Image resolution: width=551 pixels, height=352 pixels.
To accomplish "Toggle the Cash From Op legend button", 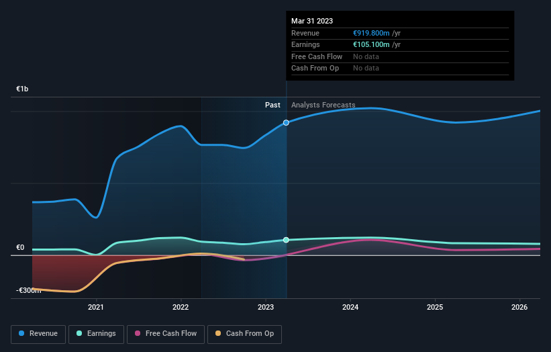I will click(x=244, y=334).
